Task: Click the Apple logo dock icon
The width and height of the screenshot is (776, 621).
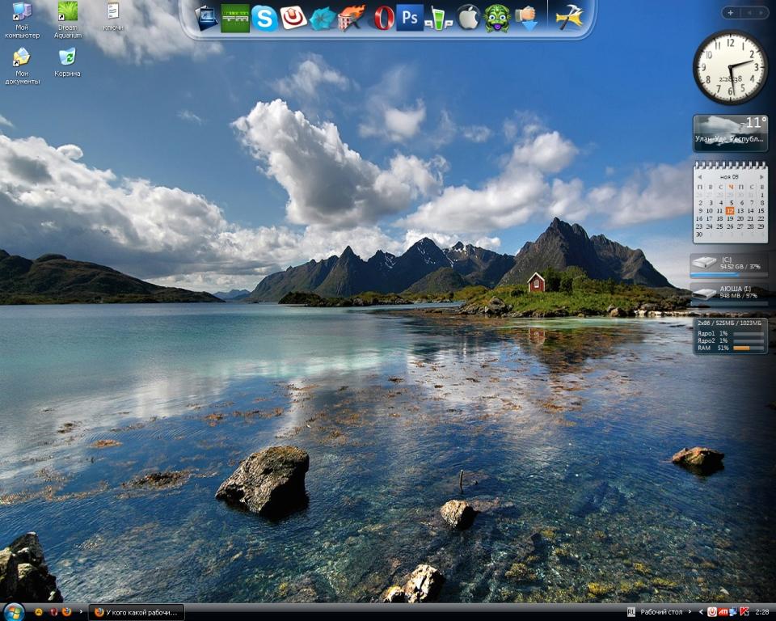Action: [x=469, y=17]
